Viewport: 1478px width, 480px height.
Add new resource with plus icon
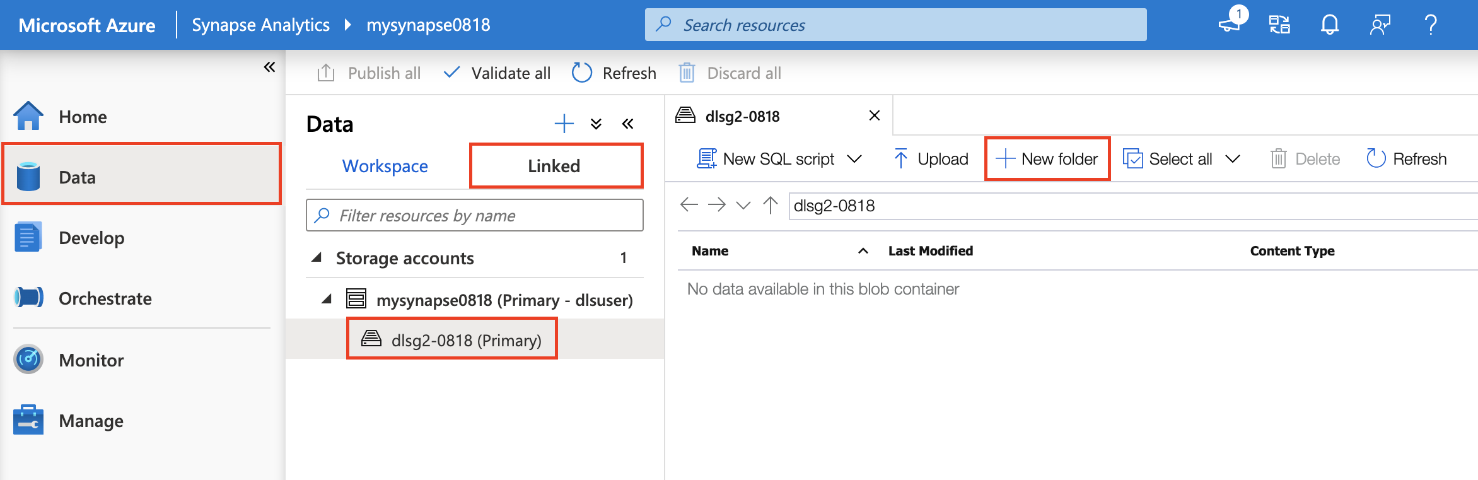click(x=564, y=124)
